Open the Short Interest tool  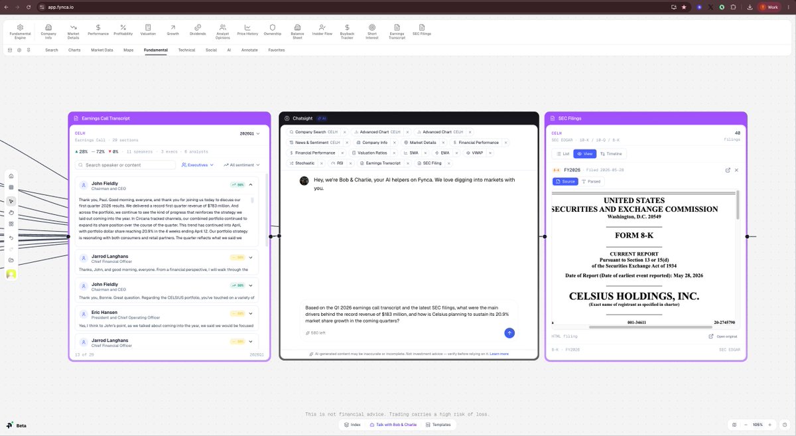coord(372,31)
